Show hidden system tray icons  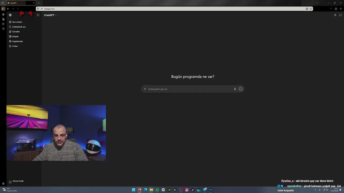tap(315, 190)
